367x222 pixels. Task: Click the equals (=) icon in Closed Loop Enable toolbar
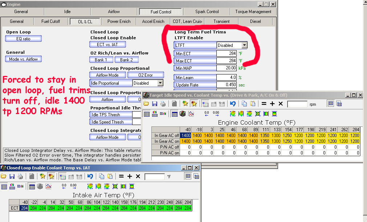pos(121,177)
